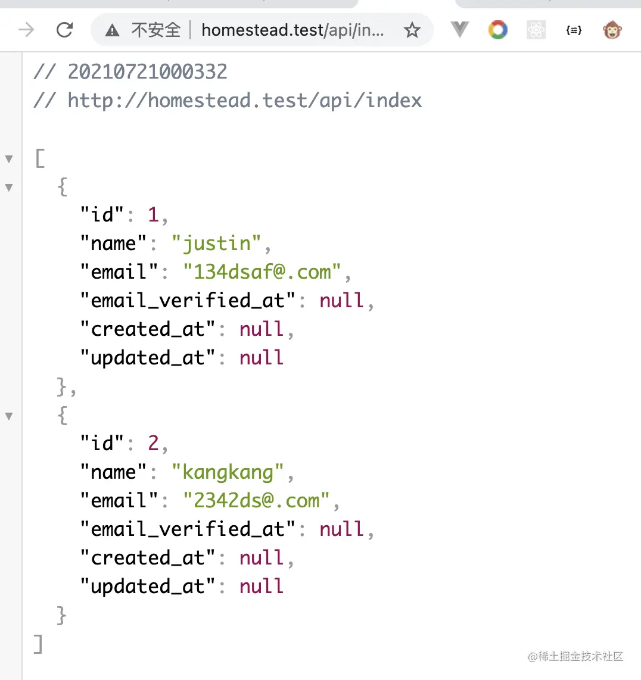Click justin's "created_at" key
The width and height of the screenshot is (641, 680).
pos(148,329)
